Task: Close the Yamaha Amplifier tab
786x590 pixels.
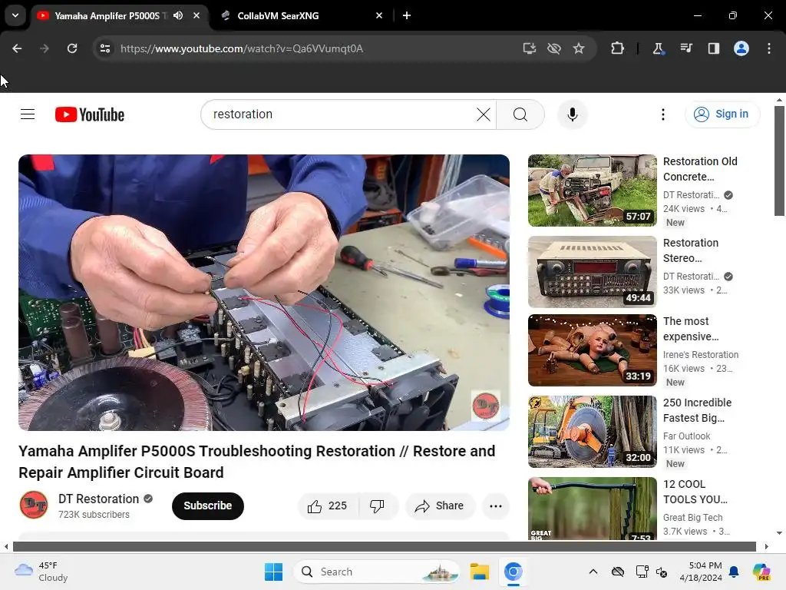Action: tap(196, 15)
